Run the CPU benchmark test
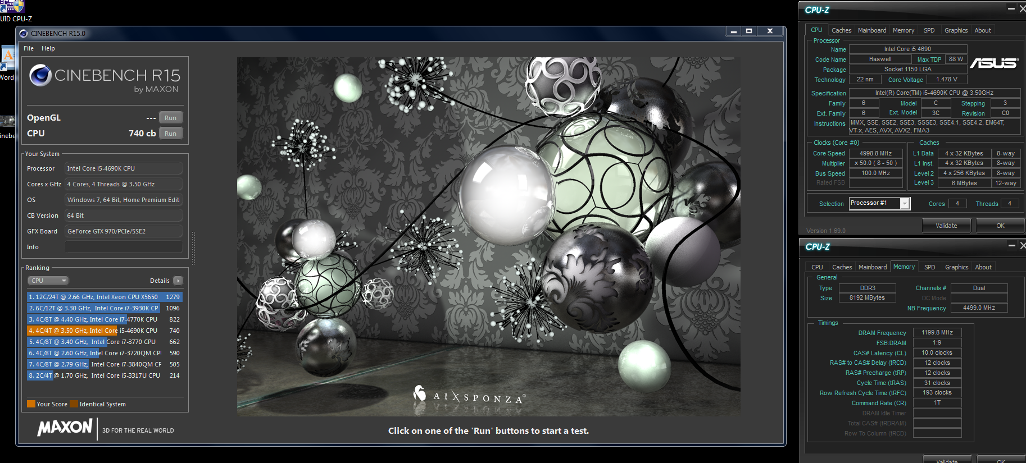This screenshot has height=463, width=1026. 170,134
